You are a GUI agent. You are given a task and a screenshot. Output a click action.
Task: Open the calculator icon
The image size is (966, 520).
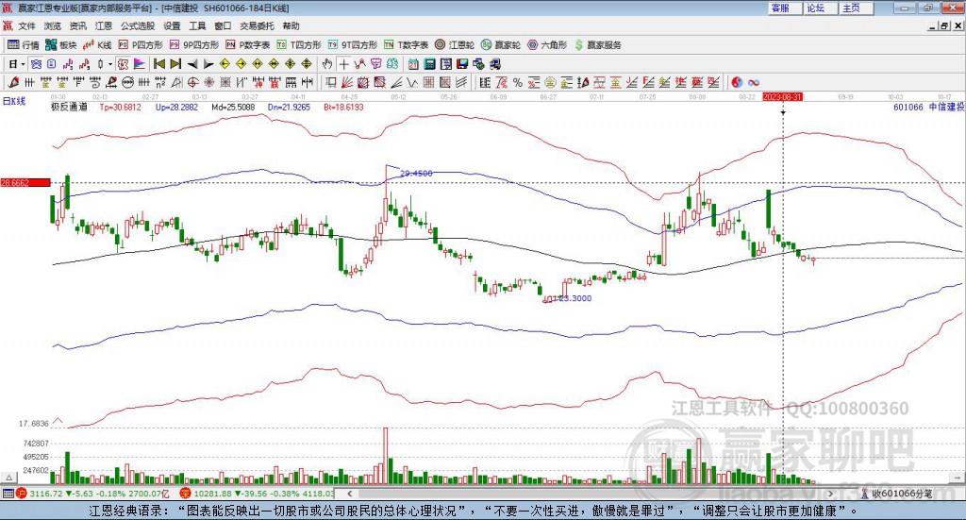point(429,64)
